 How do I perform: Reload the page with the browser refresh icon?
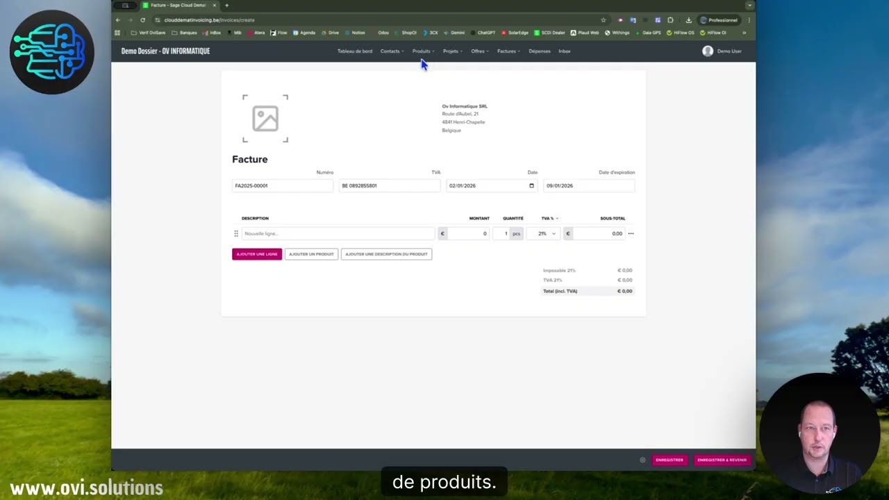(x=143, y=20)
